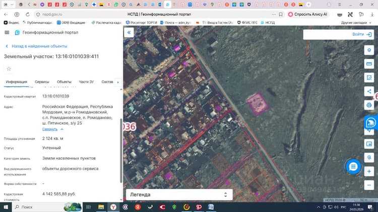Viewport: 378px width, 212px height.
Task: Click the Войти login button
Action: 361,34
